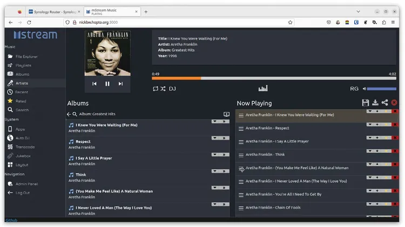Pause the current song
Image resolution: width=405 pixels, height=227 pixels.
[107, 84]
